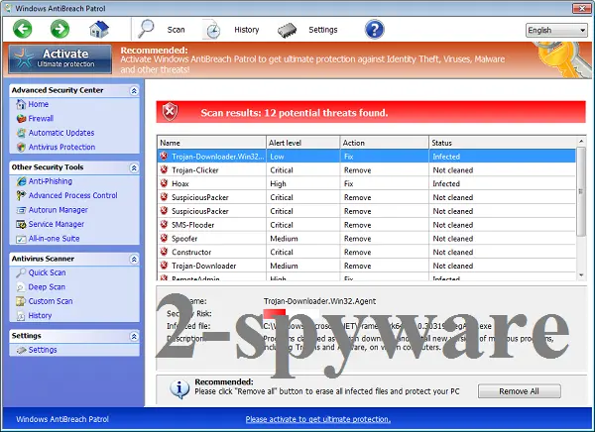Click the Trojan-Clicker threat name
The image size is (595, 432).
click(195, 169)
